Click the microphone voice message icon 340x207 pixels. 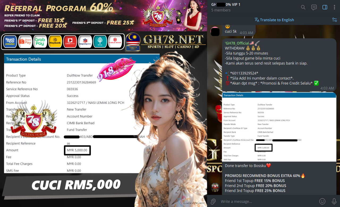point(334,201)
